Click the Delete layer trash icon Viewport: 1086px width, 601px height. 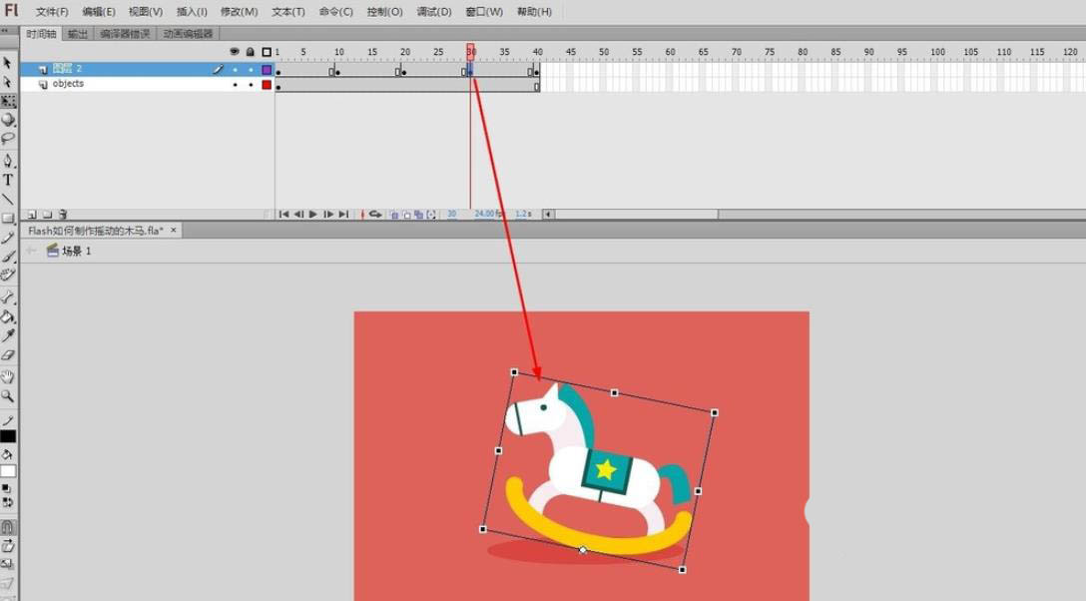(62, 215)
